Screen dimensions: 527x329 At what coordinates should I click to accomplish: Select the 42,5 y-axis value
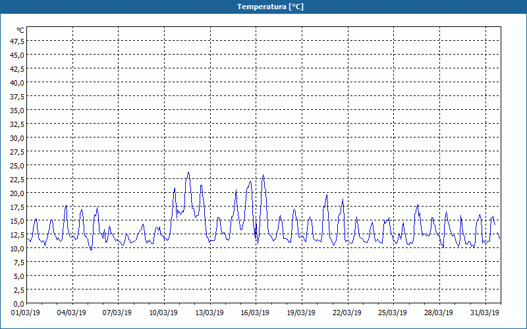pos(17,69)
